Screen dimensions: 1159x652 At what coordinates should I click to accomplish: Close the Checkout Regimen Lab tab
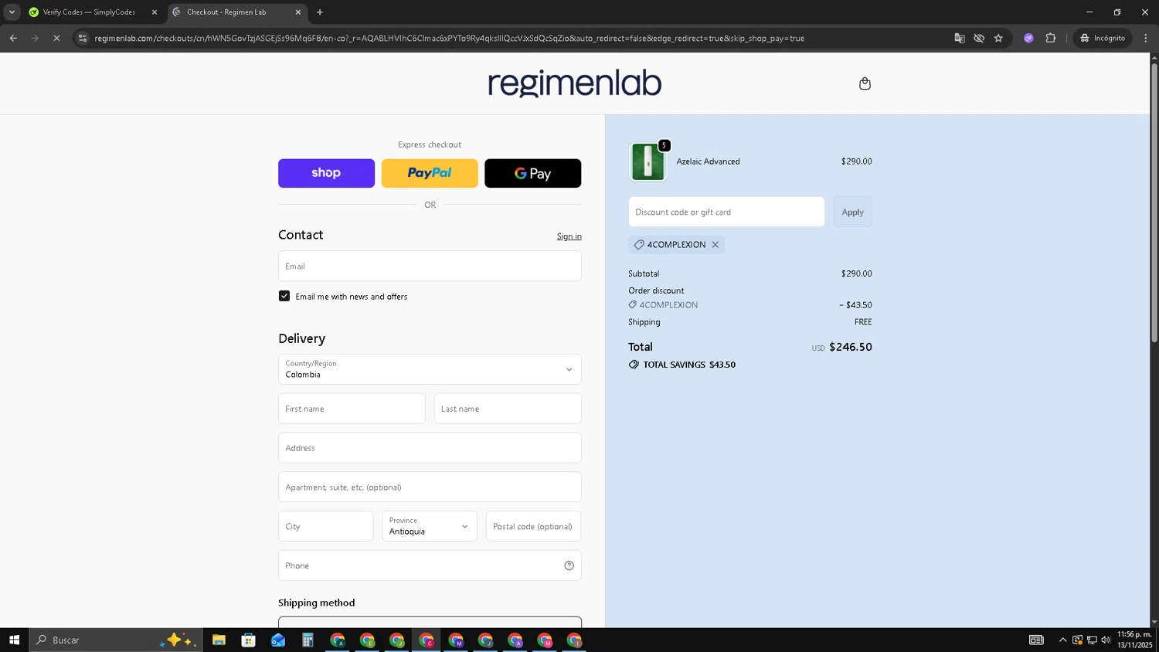298,12
